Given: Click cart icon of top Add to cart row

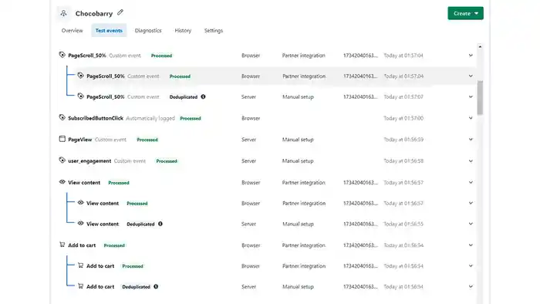Looking at the screenshot, I should [x=62, y=245].
